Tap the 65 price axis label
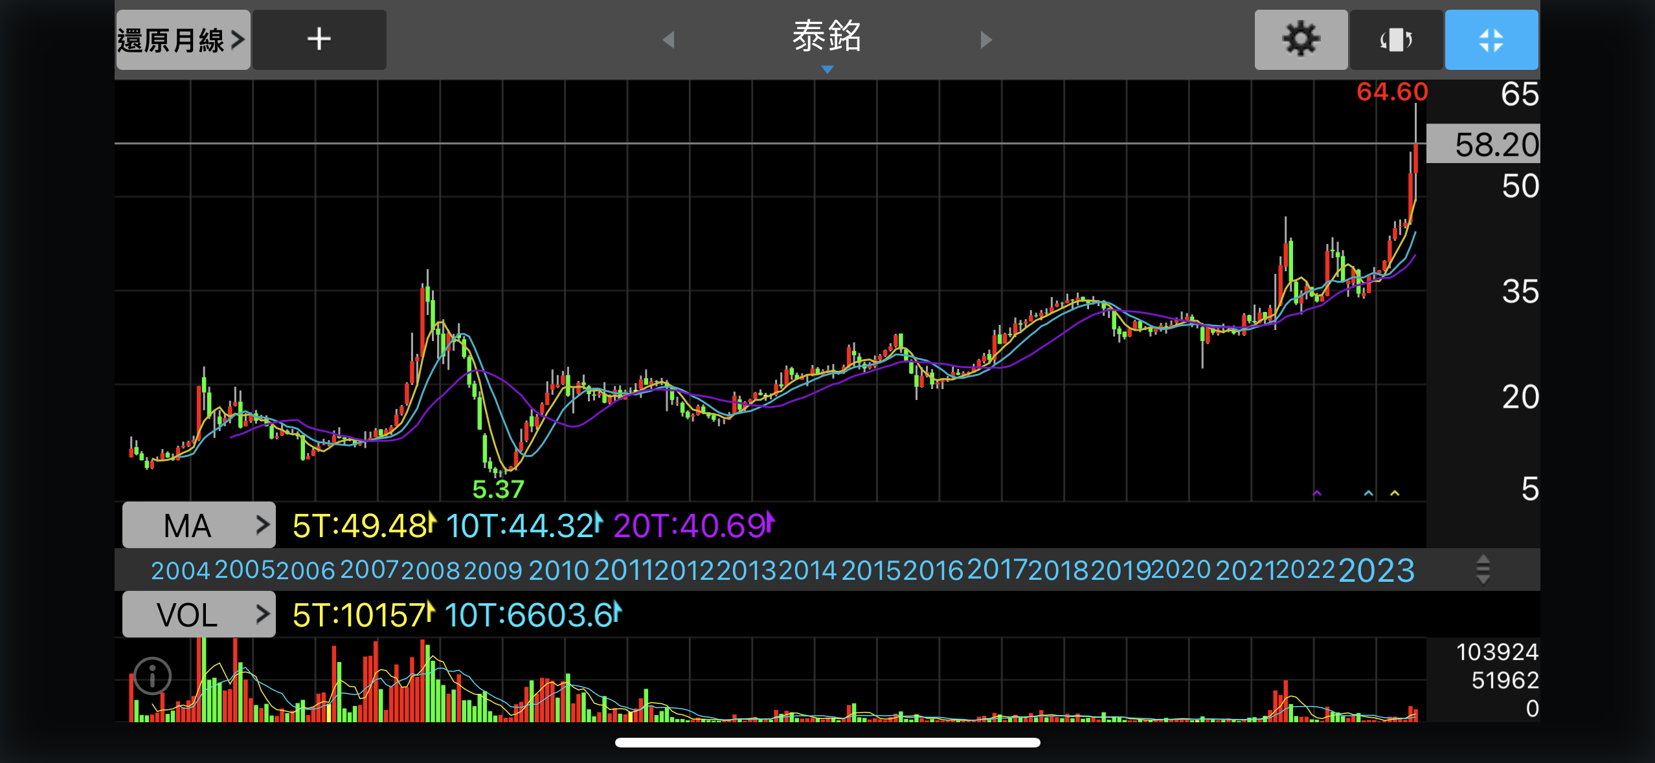 click(1520, 94)
